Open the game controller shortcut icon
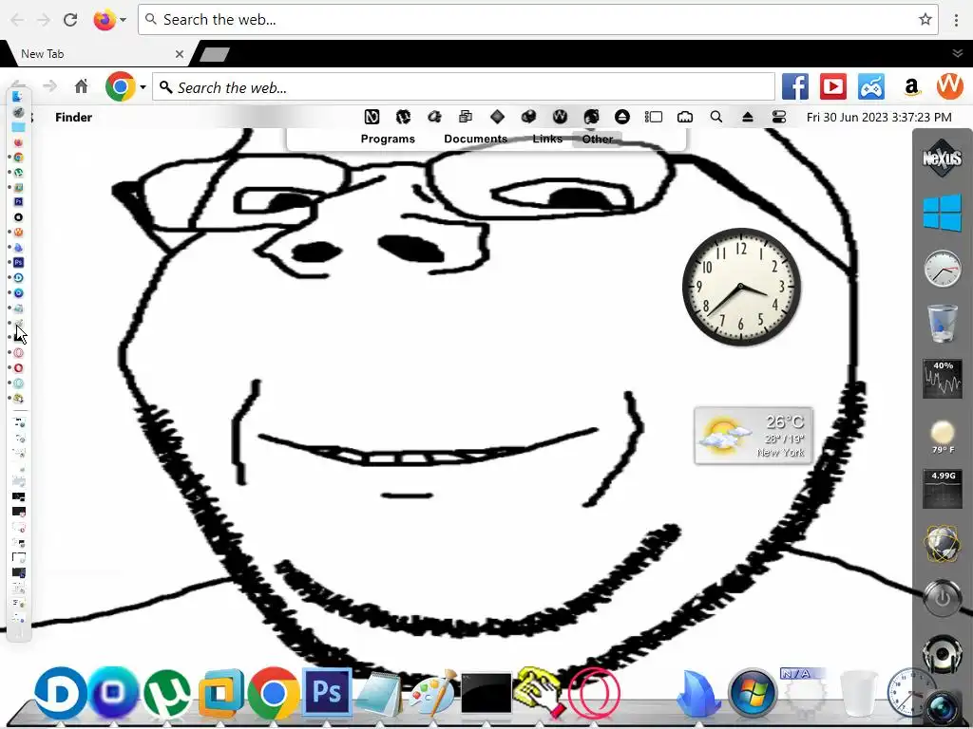This screenshot has width=973, height=729. pos(871,86)
